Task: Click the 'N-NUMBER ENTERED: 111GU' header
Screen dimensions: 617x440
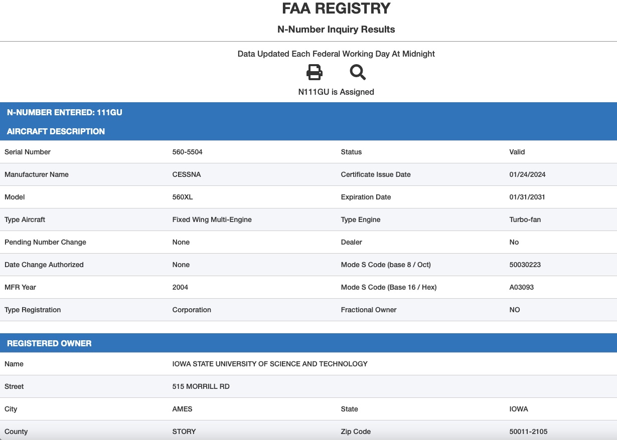Action: (65, 112)
